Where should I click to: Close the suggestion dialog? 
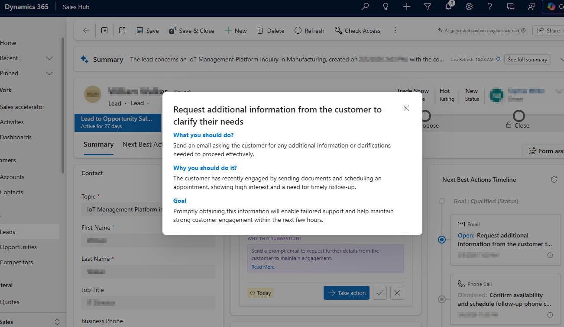click(x=406, y=108)
